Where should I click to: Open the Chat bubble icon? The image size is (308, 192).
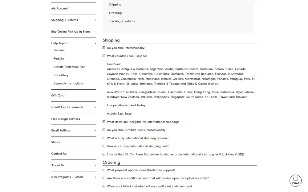tap(295, 180)
